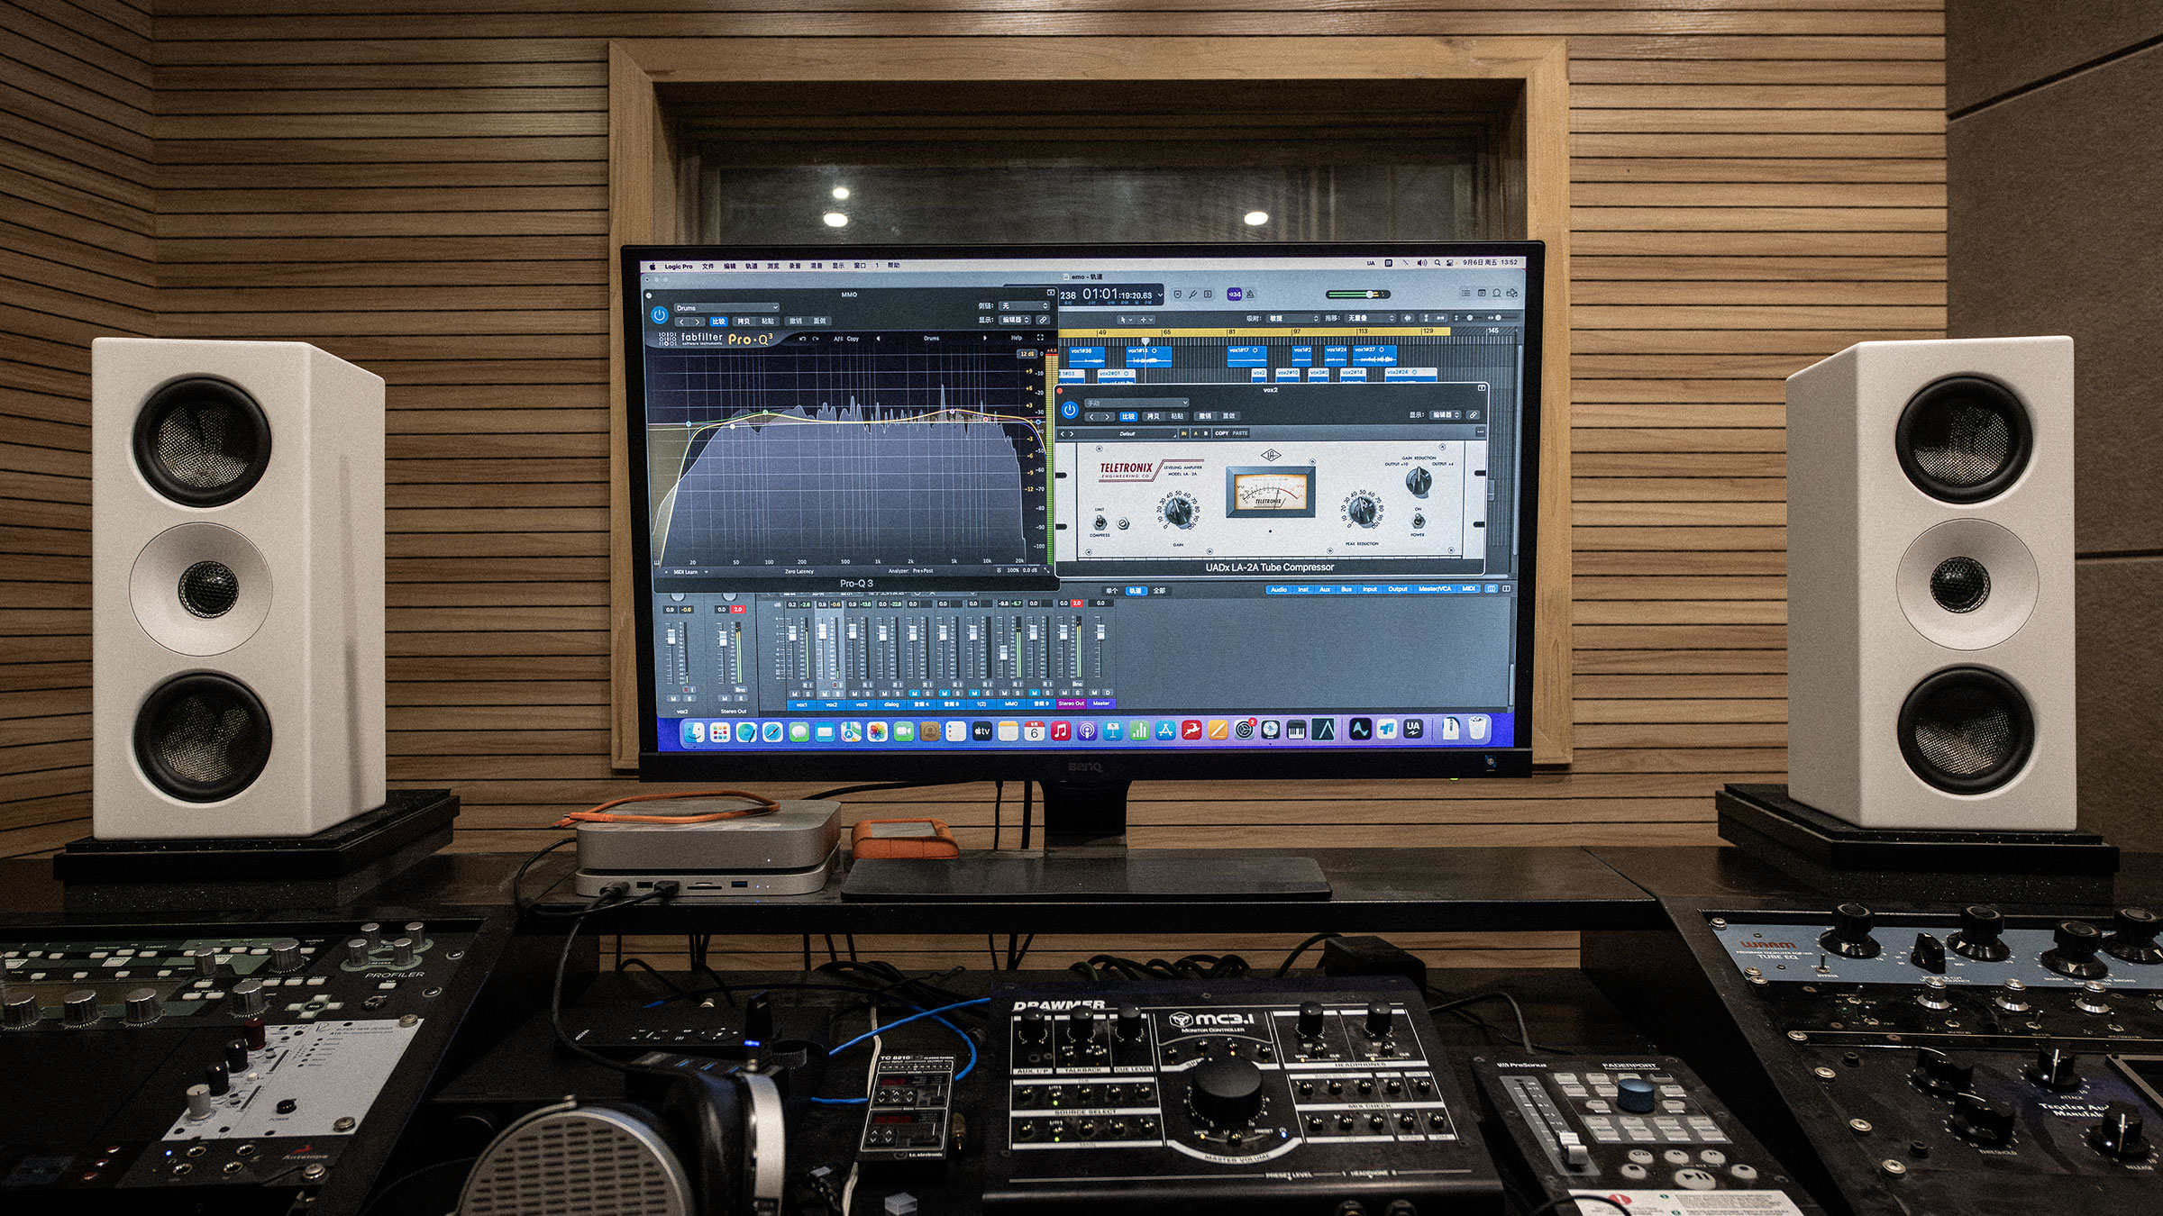The width and height of the screenshot is (2163, 1216).
Task: Click the link icon in Pro-Q window
Action: 1043,320
